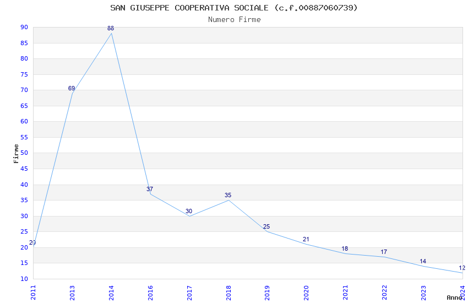Screen dimensions: 468x303
Task: Click the x-axis year label 2018
Action: point(228,293)
